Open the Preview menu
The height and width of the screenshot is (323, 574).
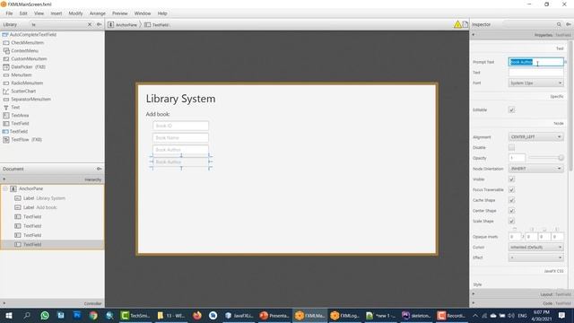coord(120,13)
